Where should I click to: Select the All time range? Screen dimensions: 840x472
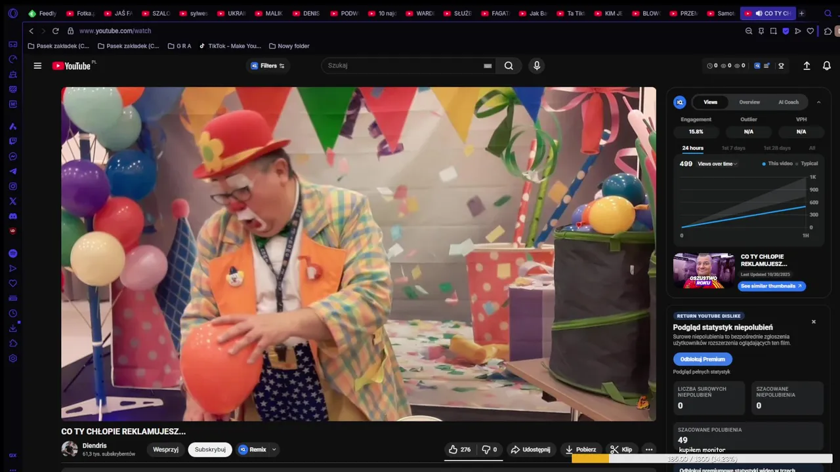click(x=812, y=148)
